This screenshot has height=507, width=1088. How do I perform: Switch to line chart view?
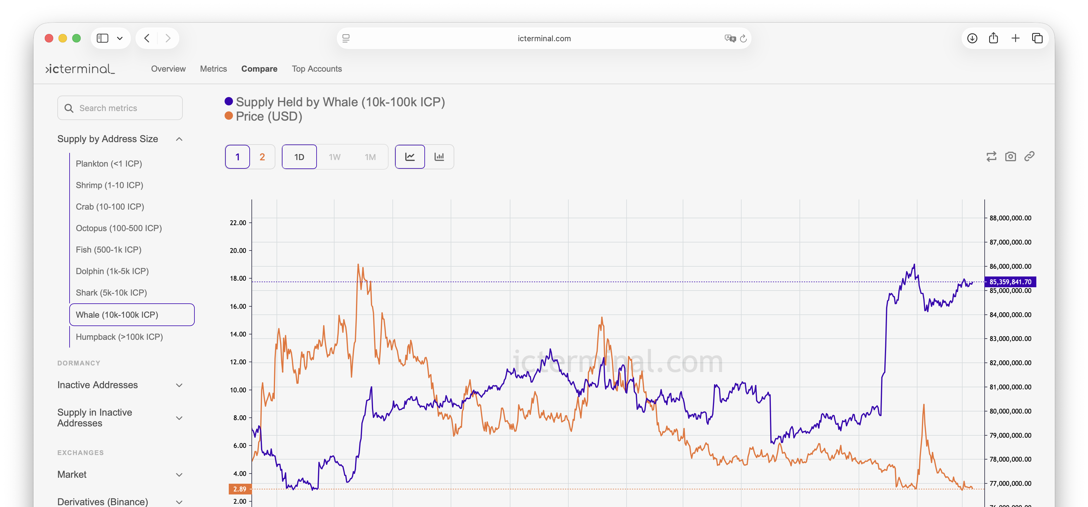point(410,157)
